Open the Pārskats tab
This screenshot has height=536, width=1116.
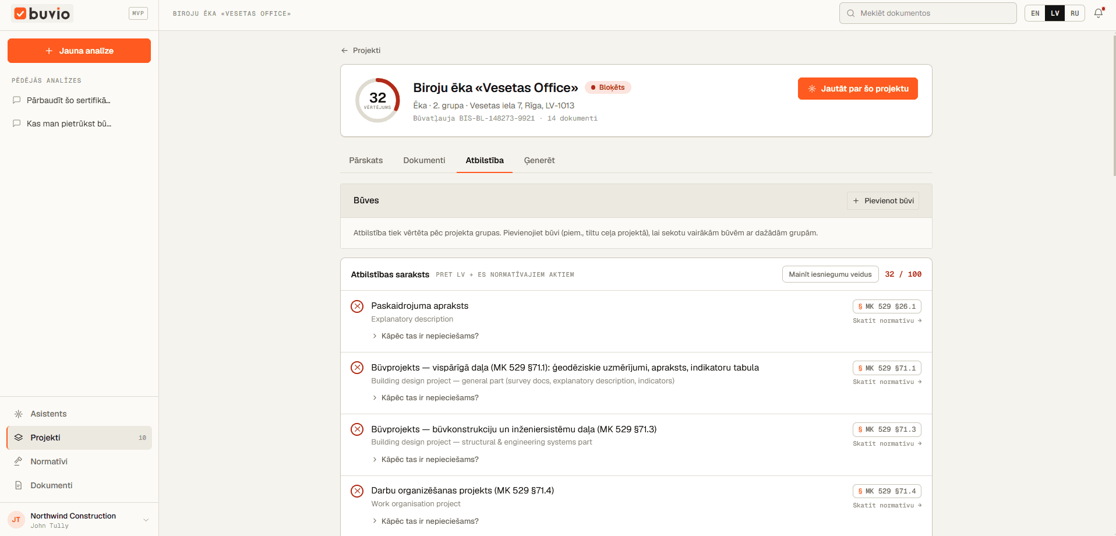(x=366, y=160)
